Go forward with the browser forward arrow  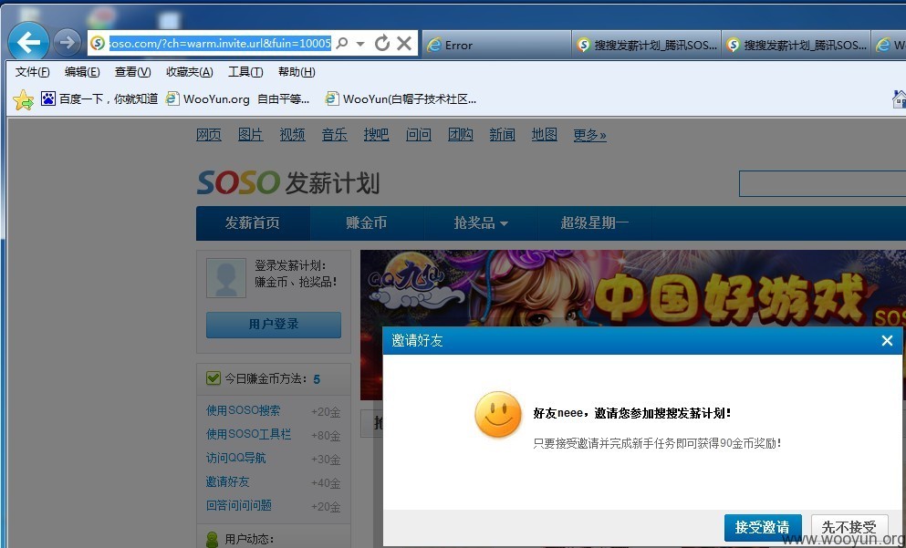pos(67,42)
